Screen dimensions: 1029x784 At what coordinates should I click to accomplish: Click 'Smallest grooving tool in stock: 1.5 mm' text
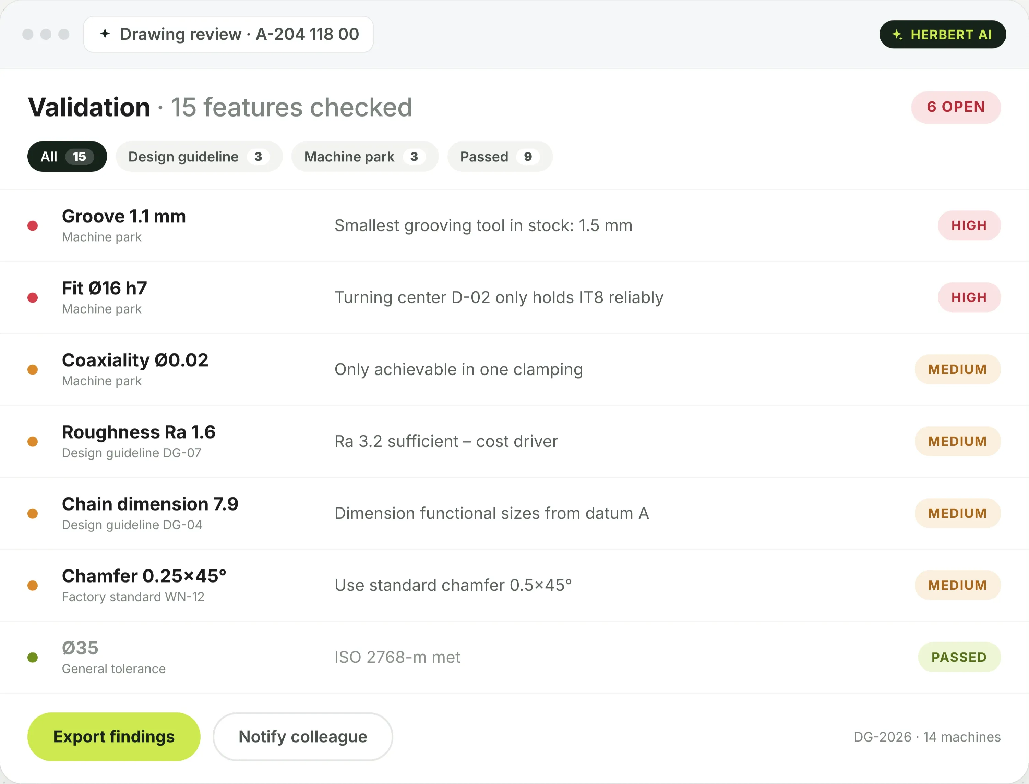click(x=483, y=225)
